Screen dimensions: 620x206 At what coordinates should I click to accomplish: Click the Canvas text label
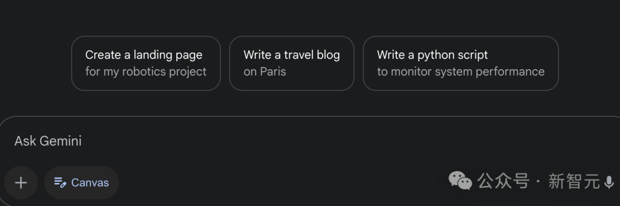point(90,183)
